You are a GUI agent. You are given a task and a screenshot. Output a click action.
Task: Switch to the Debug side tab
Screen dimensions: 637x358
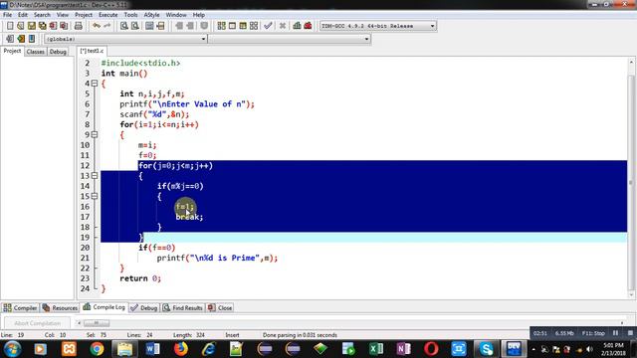(x=58, y=52)
